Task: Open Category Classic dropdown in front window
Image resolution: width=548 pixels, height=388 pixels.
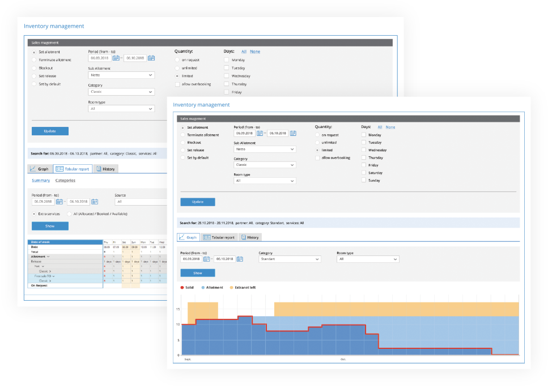Action: pyautogui.click(x=265, y=165)
